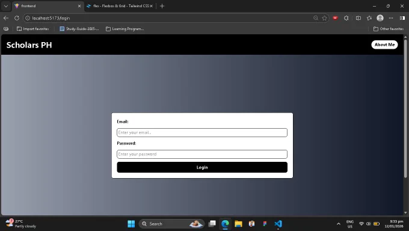Click the address bar URL
Image resolution: width=409 pixels, height=231 pixels.
[51, 18]
